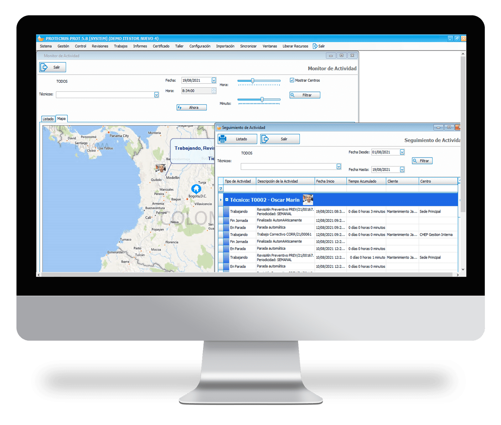This screenshot has height=425, width=501.
Task: Click the Descripción de la Actividad column header
Action: click(x=285, y=181)
